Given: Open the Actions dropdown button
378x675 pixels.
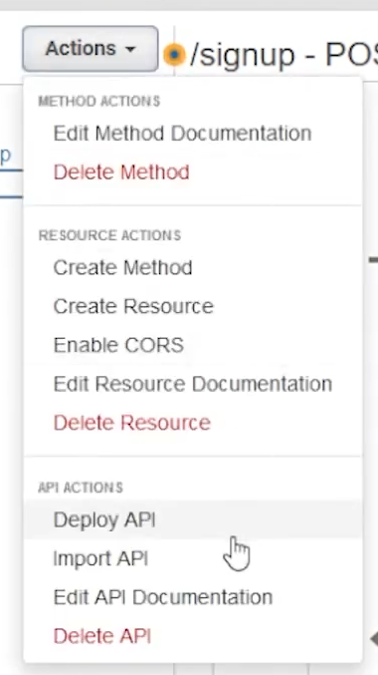Looking at the screenshot, I should pyautogui.click(x=91, y=49).
